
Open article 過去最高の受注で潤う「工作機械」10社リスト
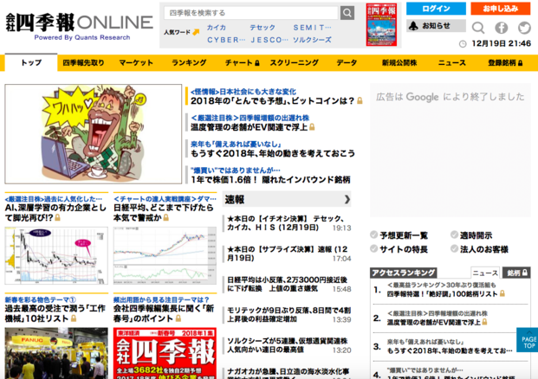point(55,313)
